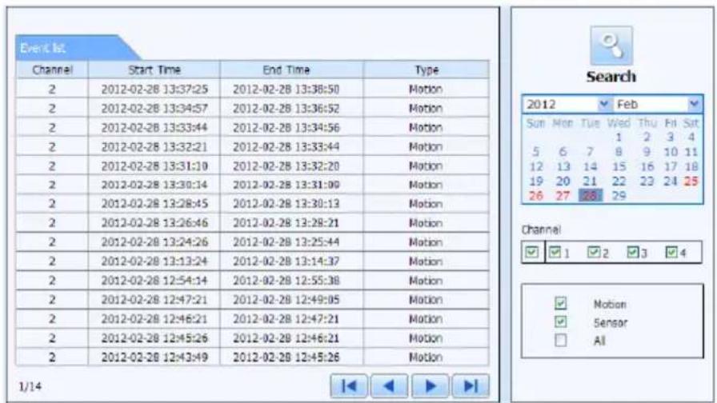
Task: Select calendar day 27
Action: tap(563, 196)
